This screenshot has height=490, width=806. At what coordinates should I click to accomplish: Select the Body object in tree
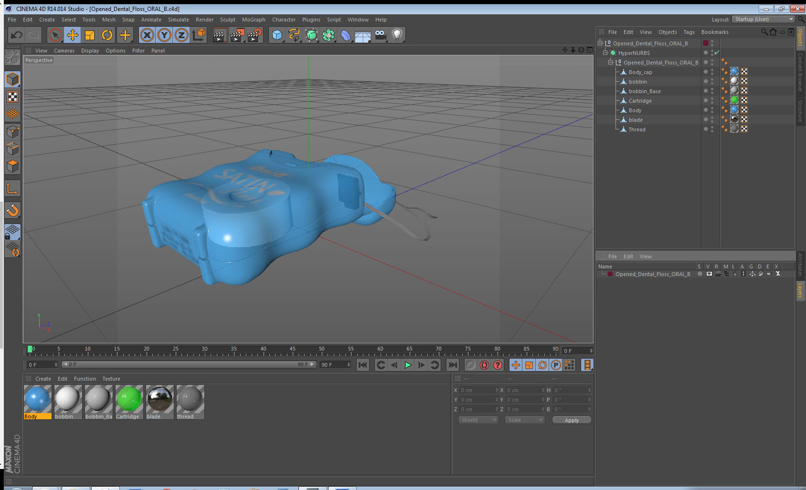[635, 110]
